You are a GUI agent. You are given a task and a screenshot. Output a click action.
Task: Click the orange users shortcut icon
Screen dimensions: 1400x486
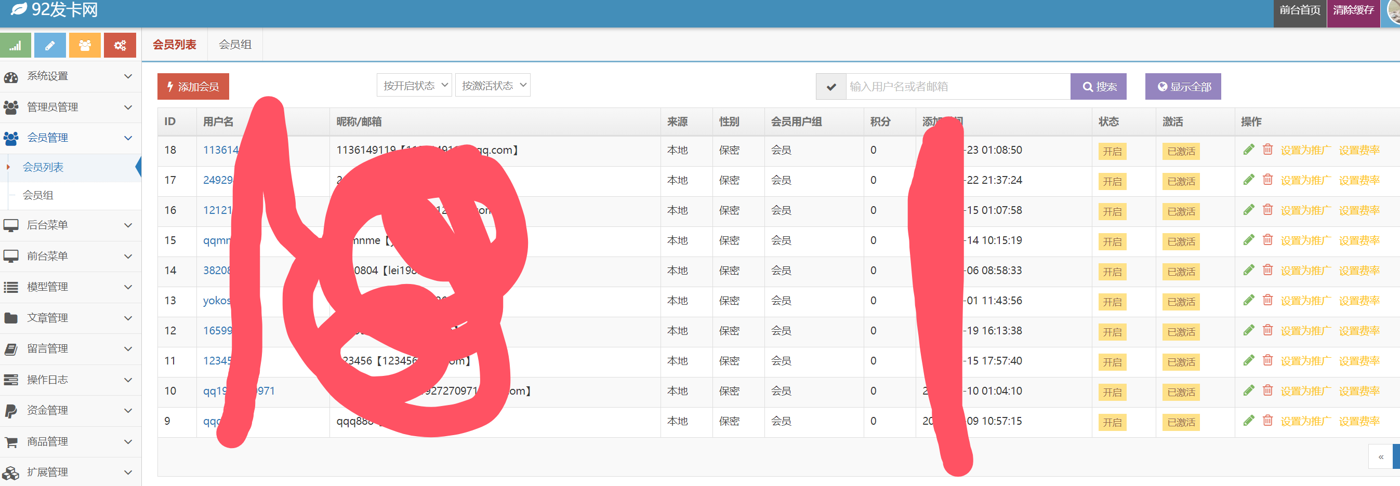[x=85, y=45]
